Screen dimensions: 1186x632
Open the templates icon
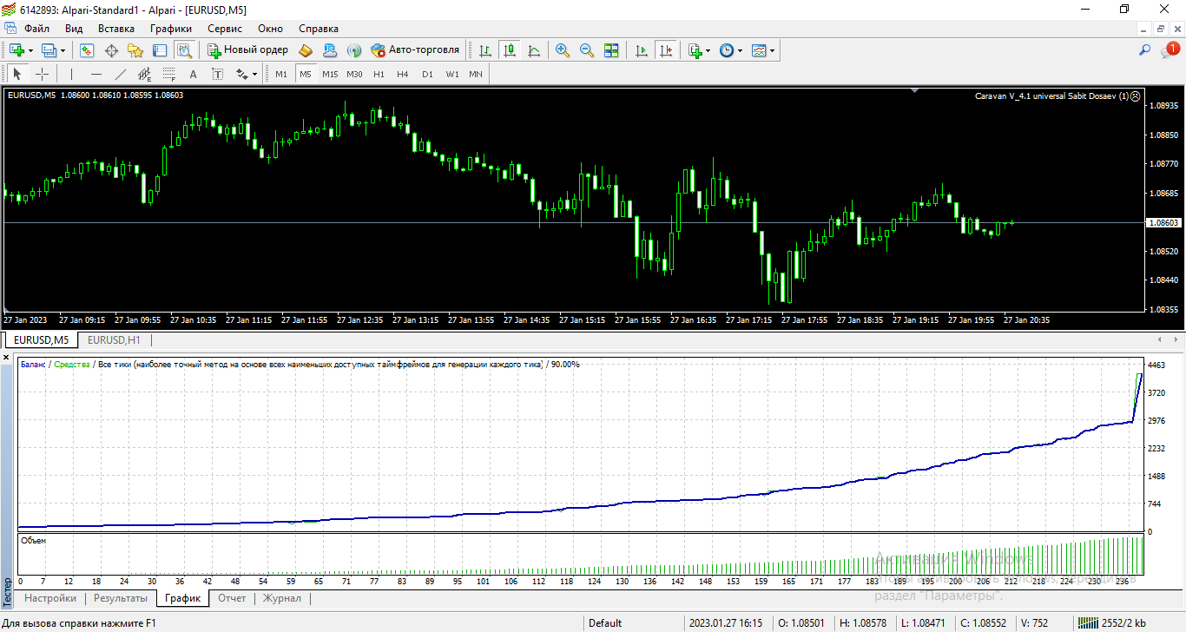click(x=759, y=50)
